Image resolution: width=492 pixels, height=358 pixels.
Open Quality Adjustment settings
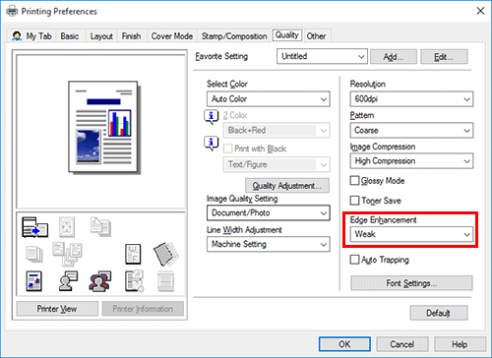click(287, 186)
